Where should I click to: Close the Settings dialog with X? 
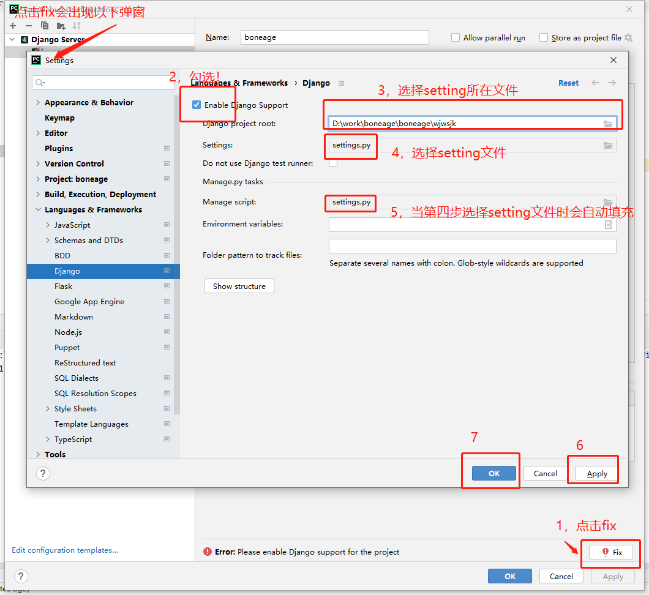613,60
